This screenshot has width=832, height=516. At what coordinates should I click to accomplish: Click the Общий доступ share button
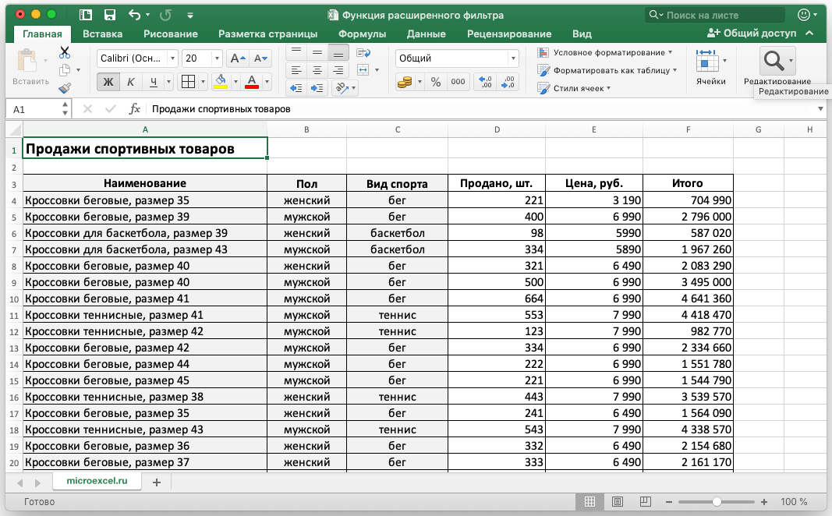tap(752, 34)
